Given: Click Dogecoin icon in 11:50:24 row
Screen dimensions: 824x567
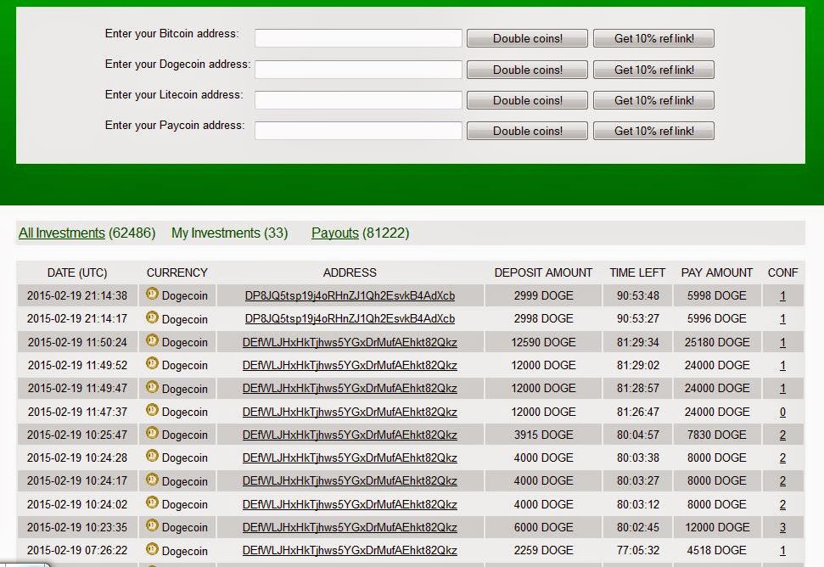Looking at the screenshot, I should [x=152, y=340].
